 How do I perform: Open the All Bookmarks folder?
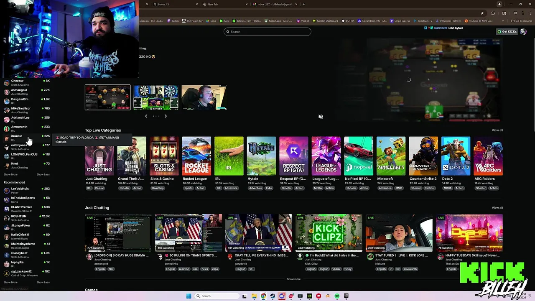pos(521,21)
